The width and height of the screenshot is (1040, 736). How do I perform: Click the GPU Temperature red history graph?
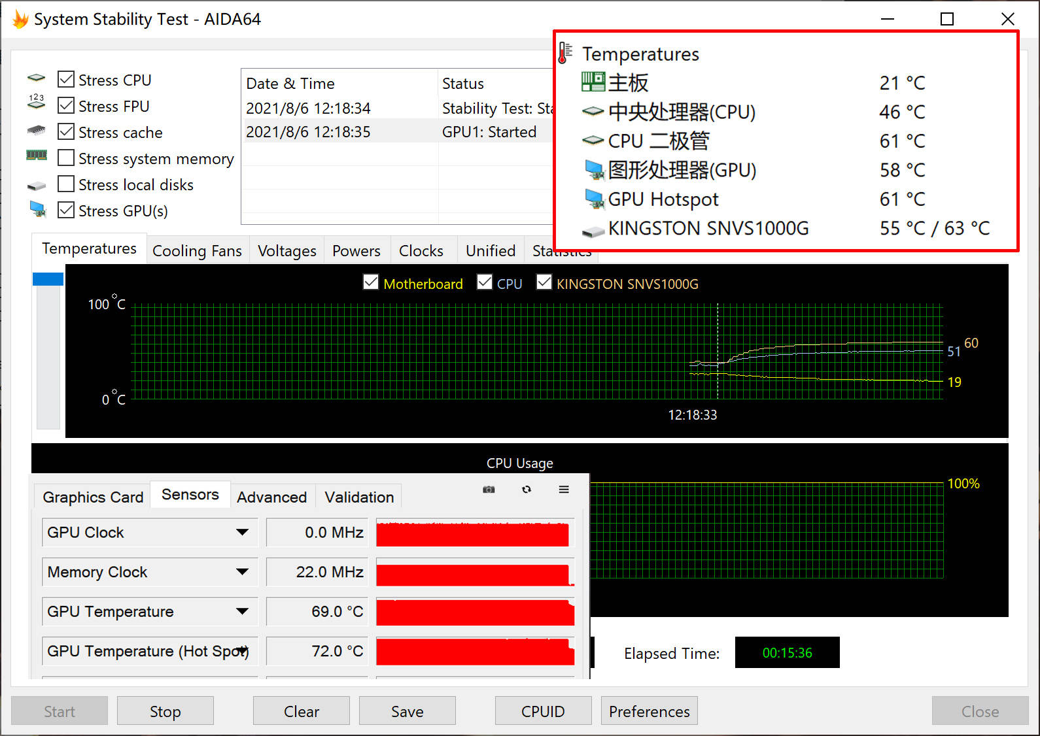click(475, 612)
